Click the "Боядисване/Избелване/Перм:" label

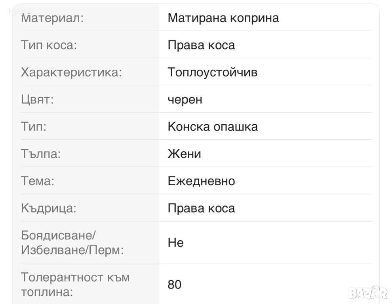[72, 243]
